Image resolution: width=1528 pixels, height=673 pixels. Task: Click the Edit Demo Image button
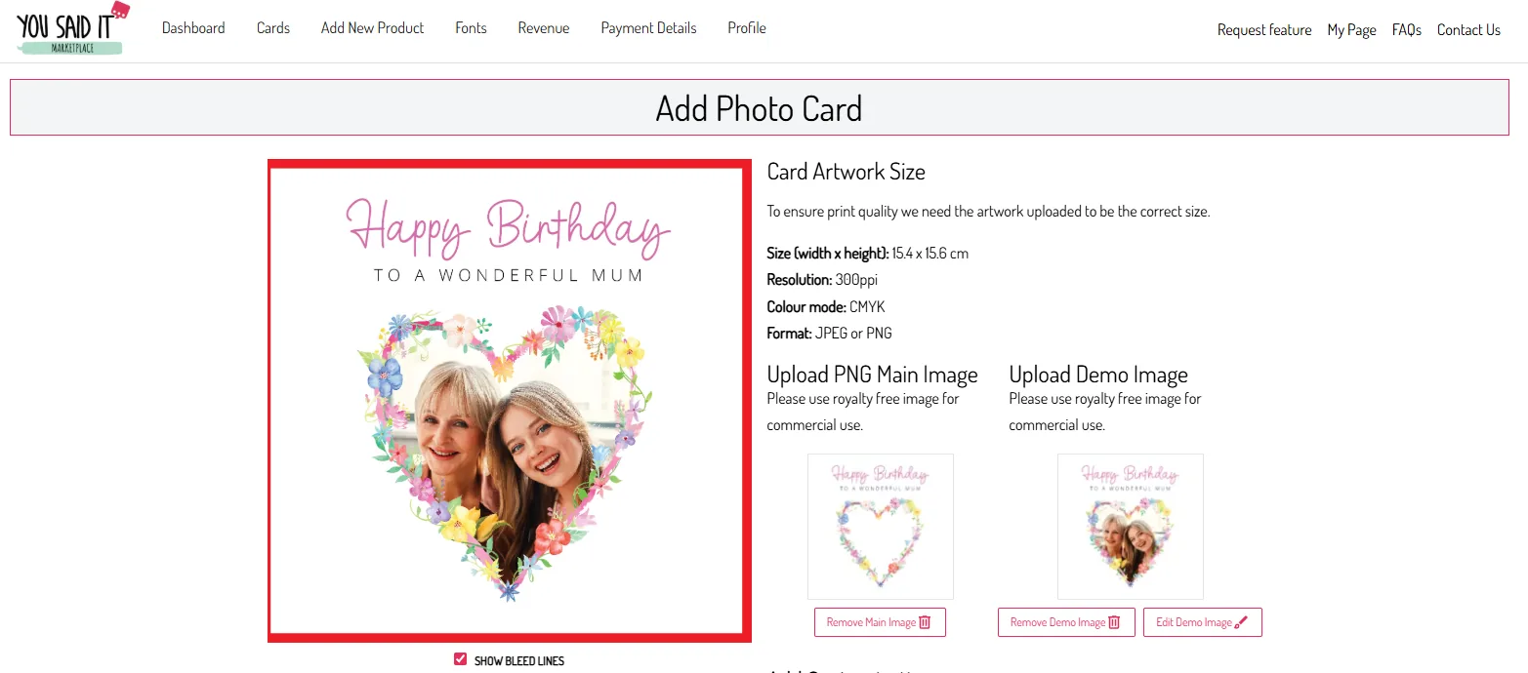(x=1203, y=622)
